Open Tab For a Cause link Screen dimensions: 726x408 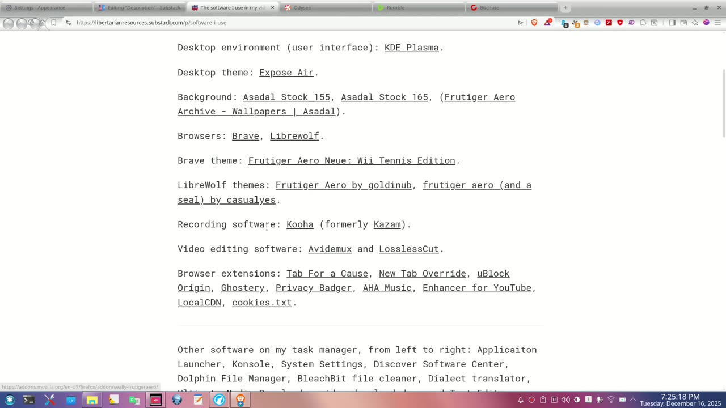[327, 274]
